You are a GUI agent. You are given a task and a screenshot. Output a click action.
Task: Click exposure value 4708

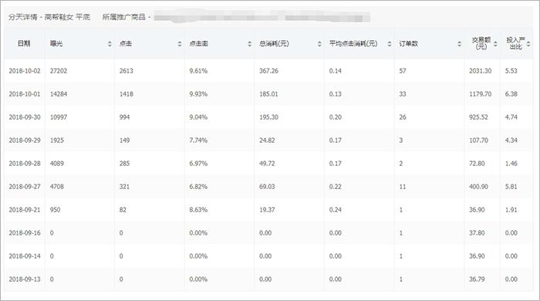tap(57, 187)
